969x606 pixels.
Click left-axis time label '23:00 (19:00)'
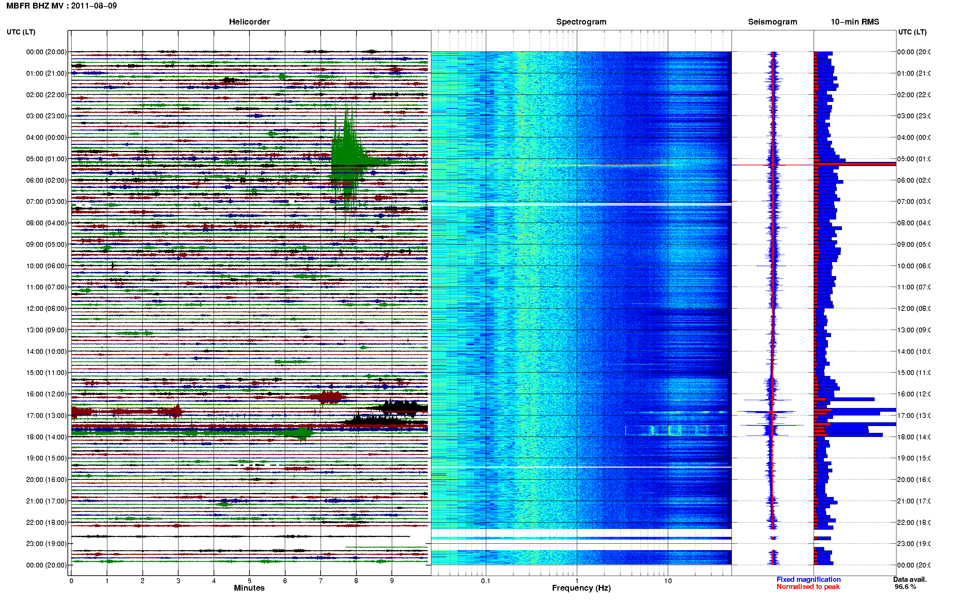[46, 544]
